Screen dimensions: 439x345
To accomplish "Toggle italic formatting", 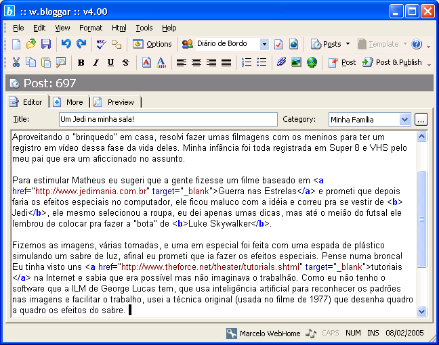I will point(96,62).
